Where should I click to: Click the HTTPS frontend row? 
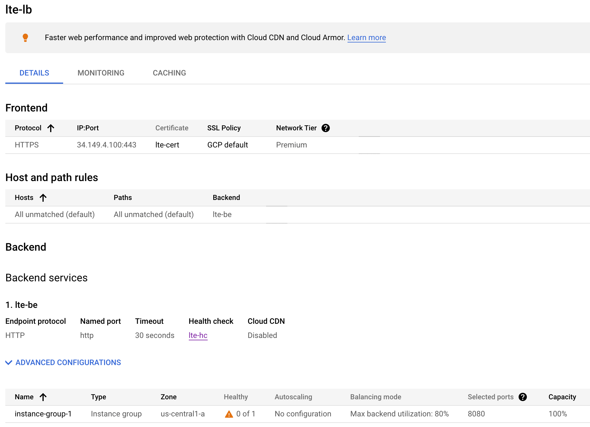27,145
